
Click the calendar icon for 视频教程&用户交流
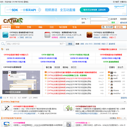47,35
